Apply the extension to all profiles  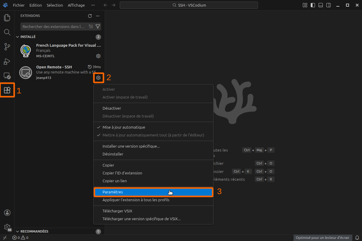pyautogui.click(x=153, y=200)
